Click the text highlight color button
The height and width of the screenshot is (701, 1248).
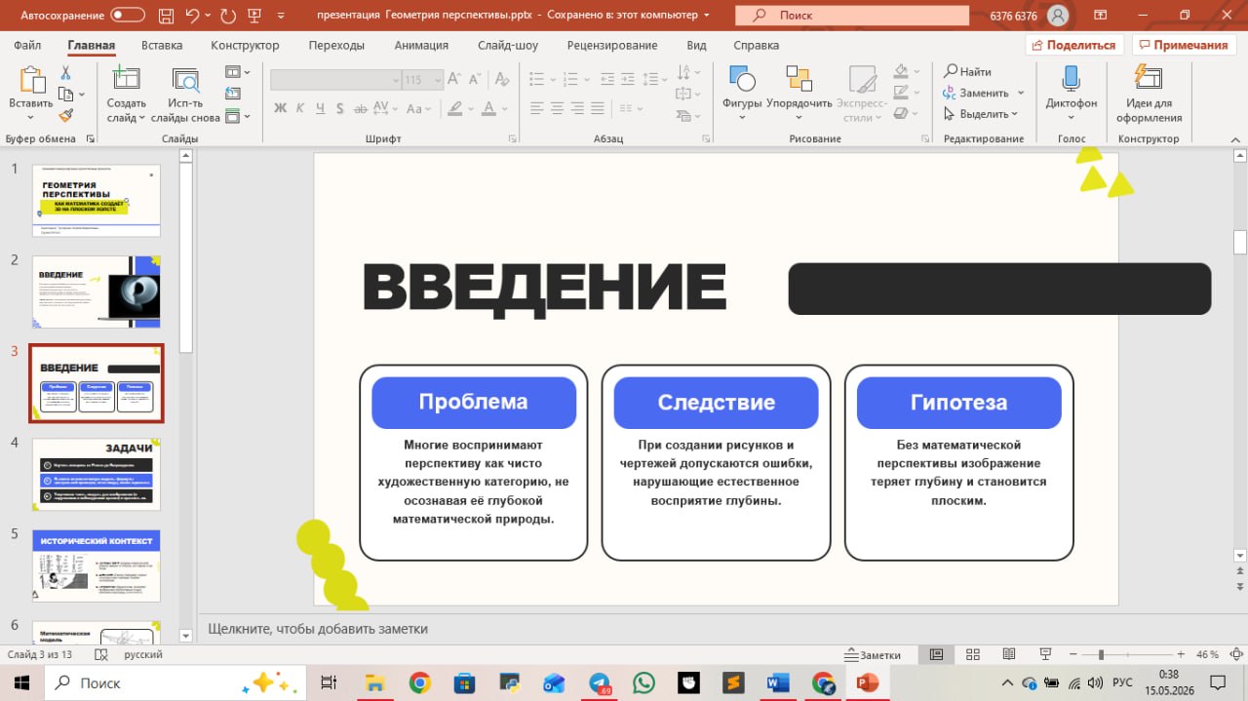tap(457, 108)
